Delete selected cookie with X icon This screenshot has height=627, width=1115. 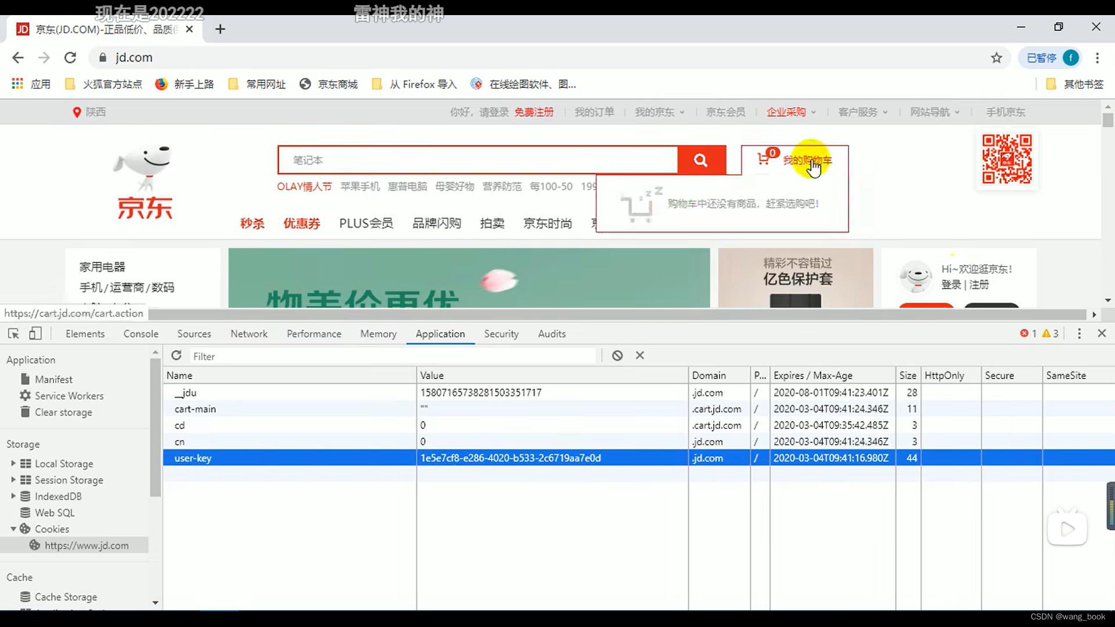pos(640,355)
